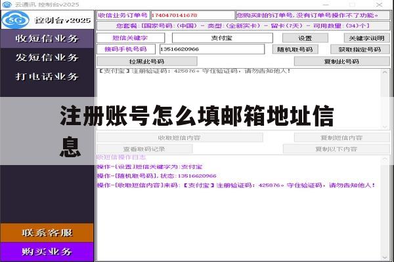Maximize the 云通讯 控制台 window

click(352, 5)
